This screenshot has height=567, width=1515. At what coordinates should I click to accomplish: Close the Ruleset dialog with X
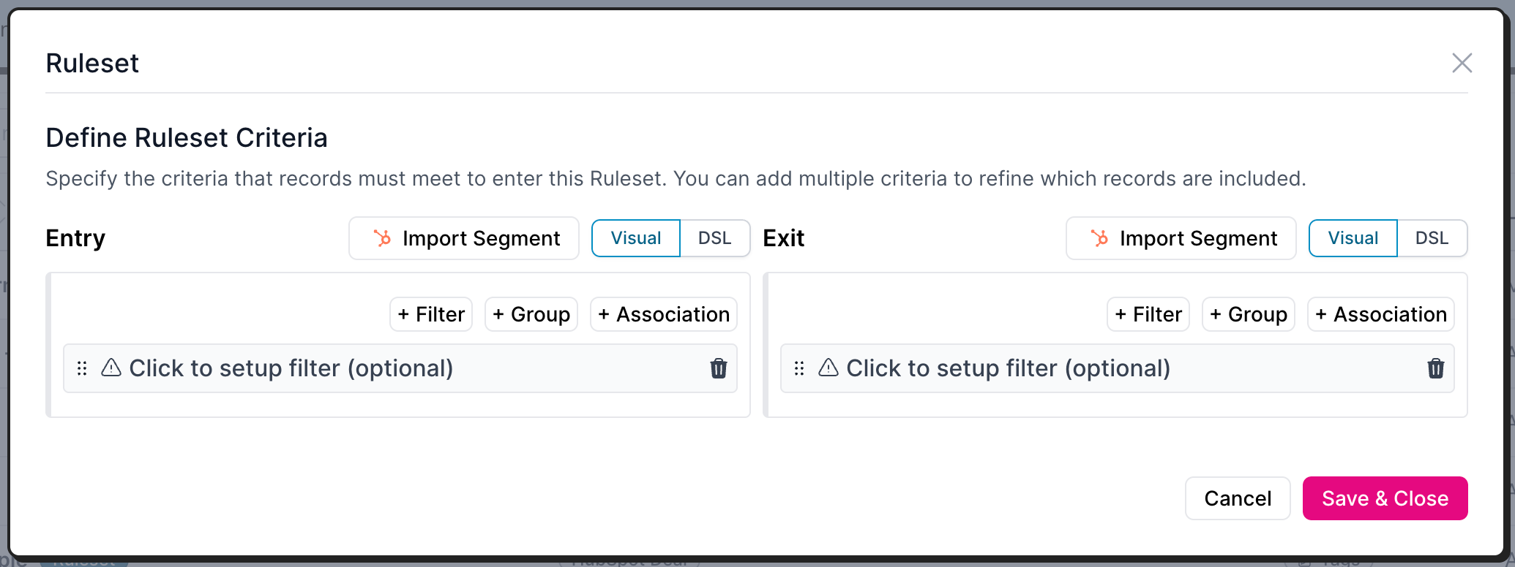(x=1462, y=63)
